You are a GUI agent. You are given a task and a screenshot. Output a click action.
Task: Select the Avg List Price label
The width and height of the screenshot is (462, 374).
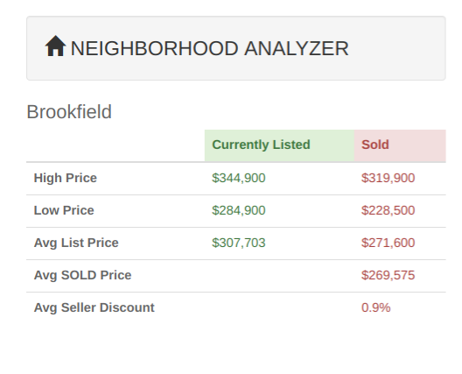(76, 243)
